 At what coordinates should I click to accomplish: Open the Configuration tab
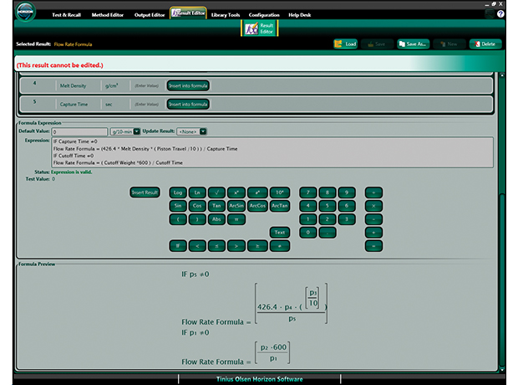tap(264, 14)
